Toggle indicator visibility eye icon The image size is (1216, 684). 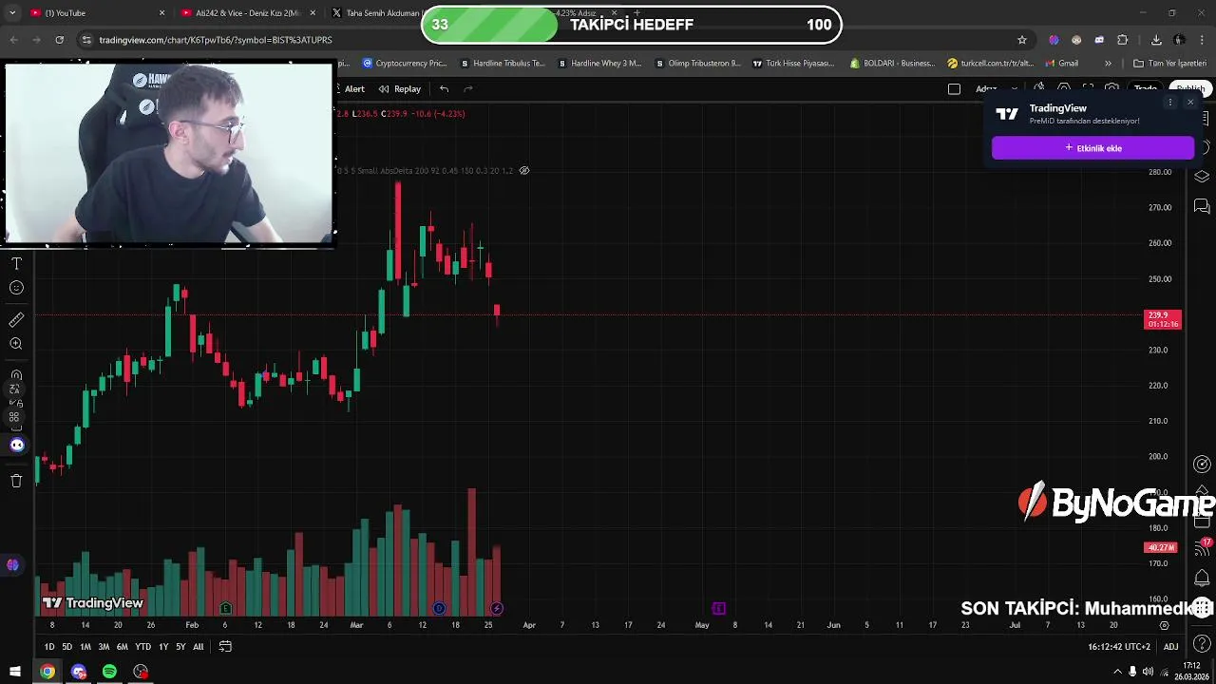[523, 171]
